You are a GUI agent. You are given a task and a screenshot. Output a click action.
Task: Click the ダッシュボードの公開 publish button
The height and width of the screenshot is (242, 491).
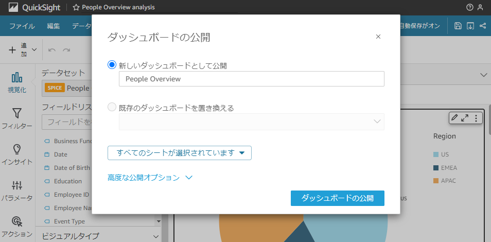pyautogui.click(x=337, y=198)
